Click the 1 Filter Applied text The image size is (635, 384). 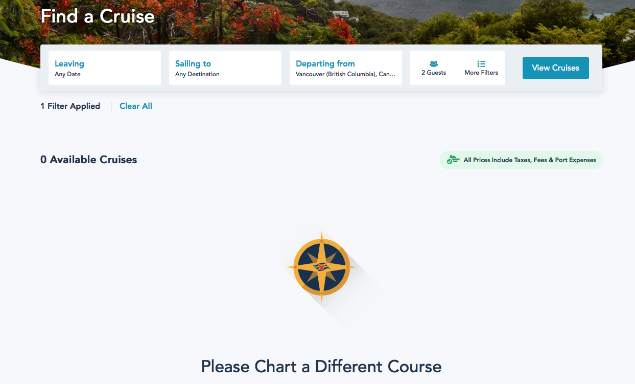[70, 106]
